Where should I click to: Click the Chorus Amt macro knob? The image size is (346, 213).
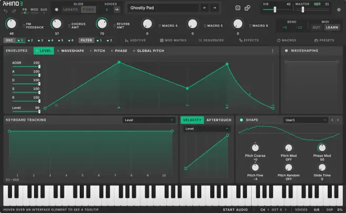57,24
